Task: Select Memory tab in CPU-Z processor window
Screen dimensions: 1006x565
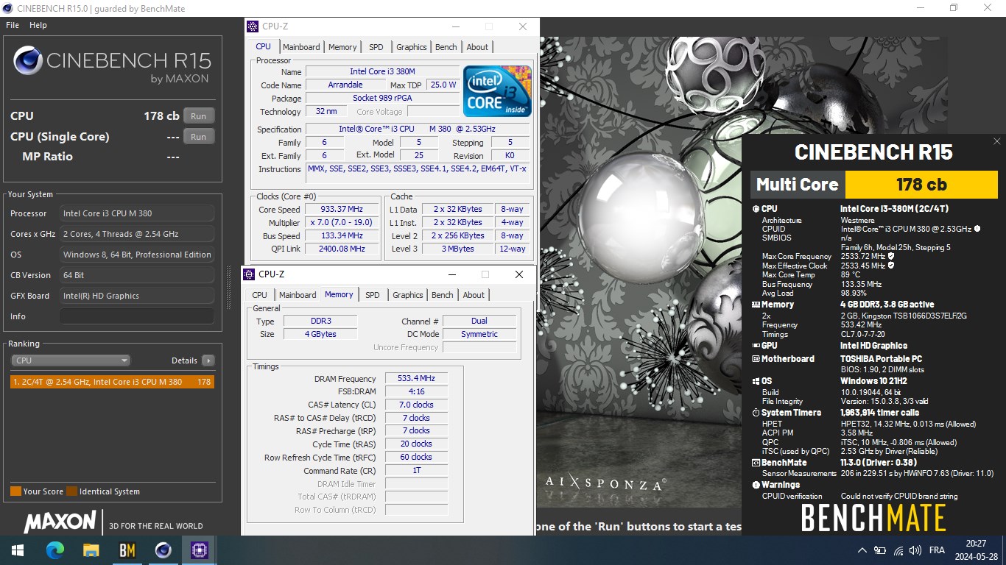Action: 342,47
